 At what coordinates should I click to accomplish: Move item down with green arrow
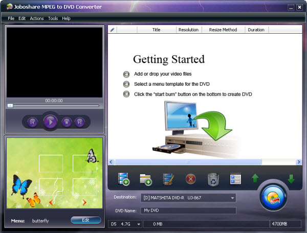click(291, 179)
